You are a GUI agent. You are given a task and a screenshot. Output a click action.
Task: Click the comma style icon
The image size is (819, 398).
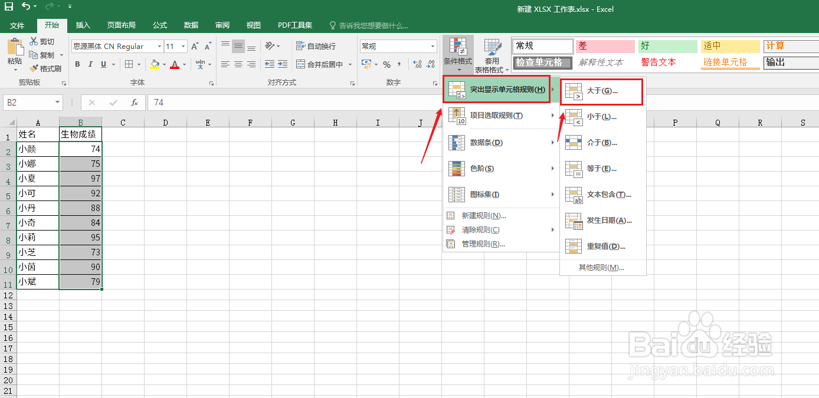399,64
